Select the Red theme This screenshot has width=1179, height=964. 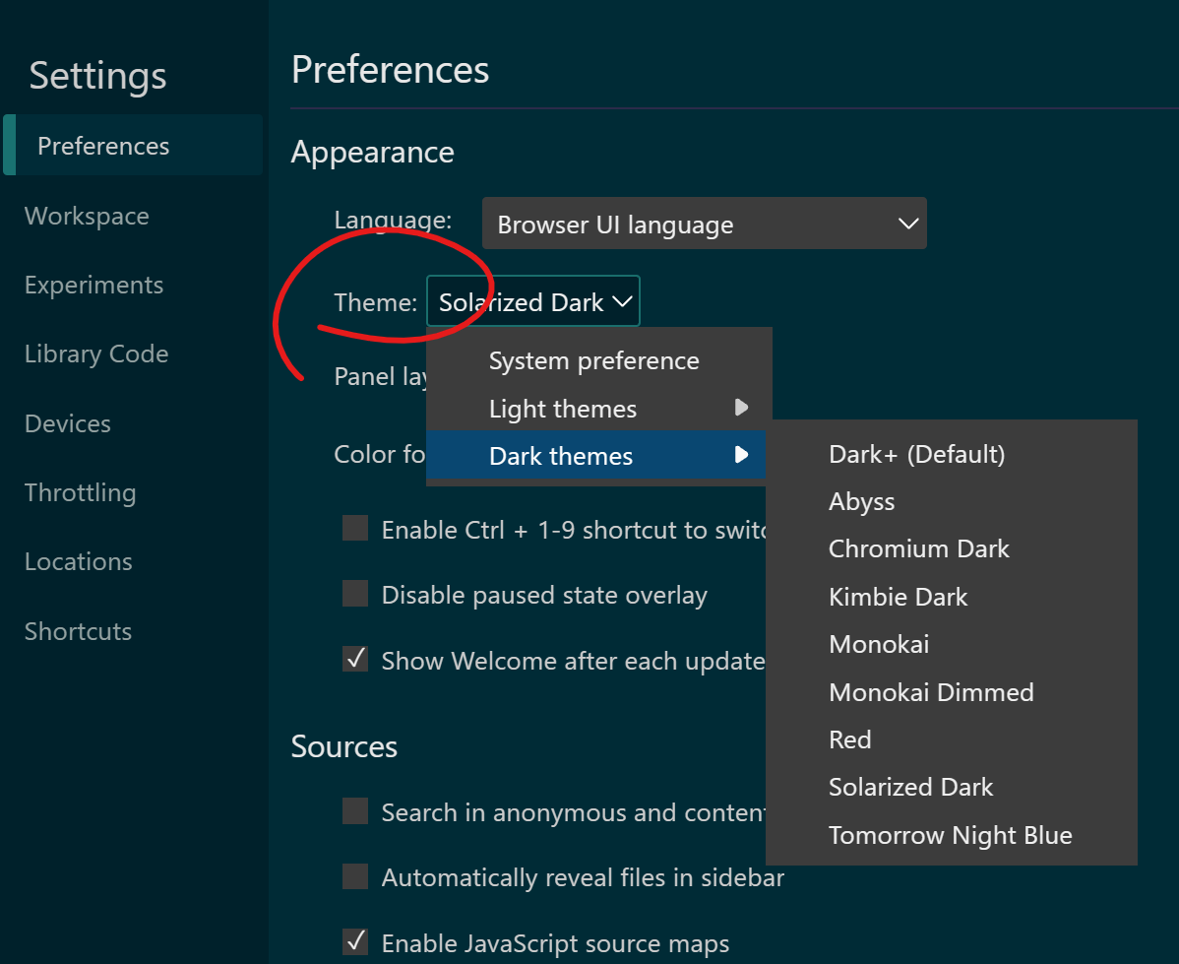point(951,739)
